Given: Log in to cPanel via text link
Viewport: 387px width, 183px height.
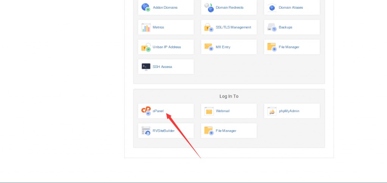Looking at the screenshot, I should tap(158, 111).
